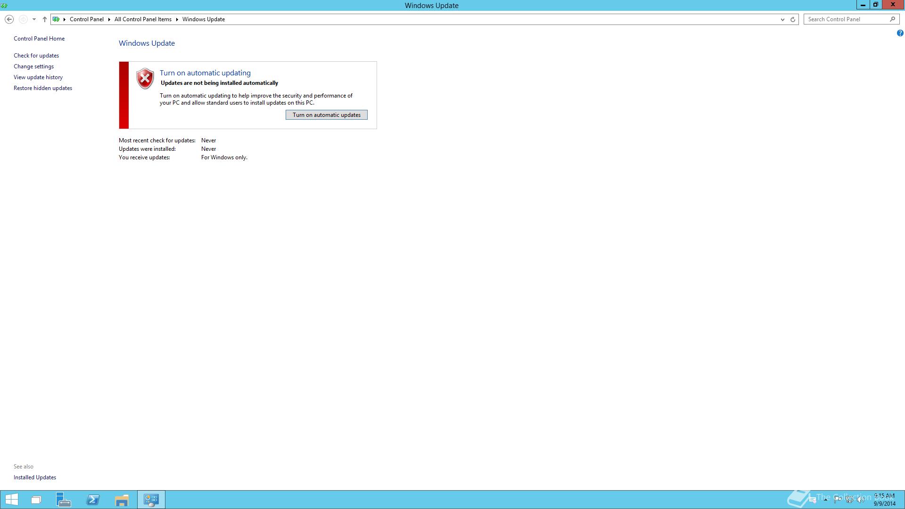Open Action Center flag in tray
The width and height of the screenshot is (905, 509).
838,499
